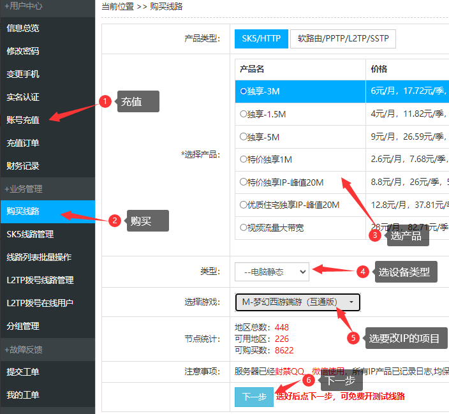Screen dimensions: 449x414
Task: Click the 6元/月 price cell
Action: [x=408, y=91]
